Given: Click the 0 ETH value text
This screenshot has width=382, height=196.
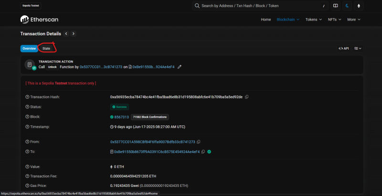Looking at the screenshot, I should (x=119, y=167).
